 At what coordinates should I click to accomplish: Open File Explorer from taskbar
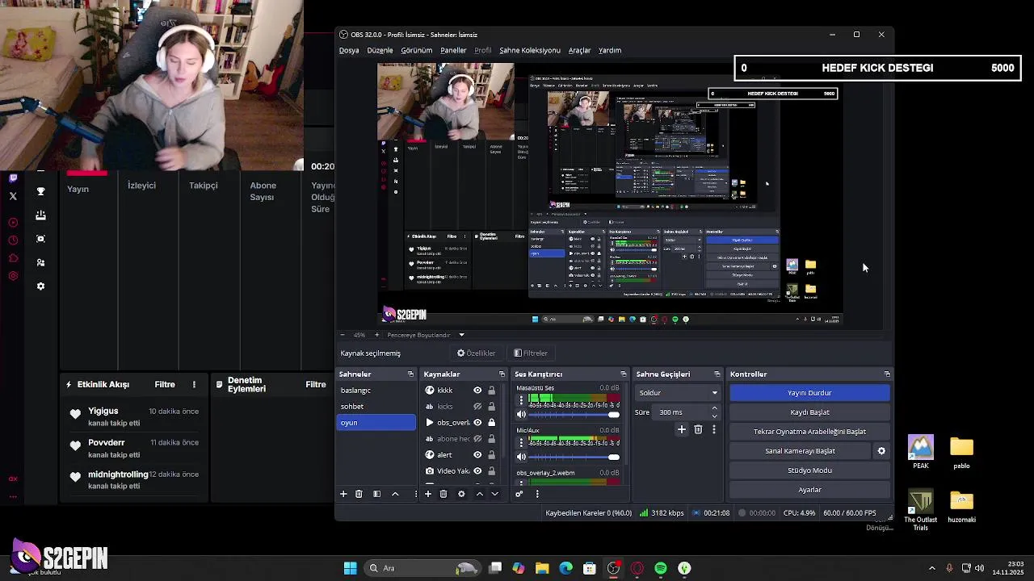click(542, 568)
